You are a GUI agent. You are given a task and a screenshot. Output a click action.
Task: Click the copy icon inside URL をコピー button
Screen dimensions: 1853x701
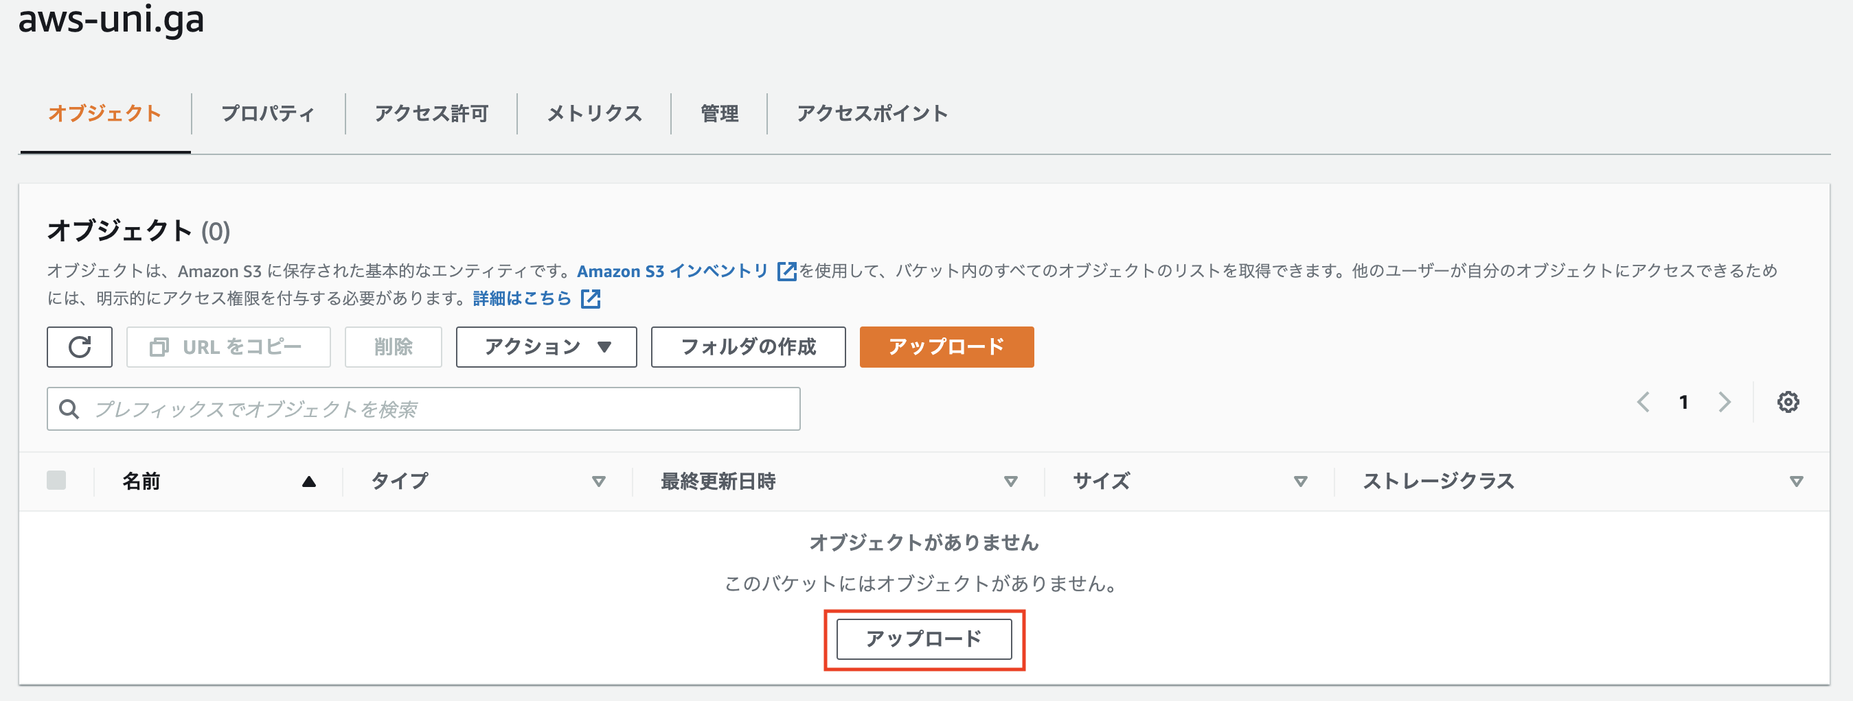[160, 347]
